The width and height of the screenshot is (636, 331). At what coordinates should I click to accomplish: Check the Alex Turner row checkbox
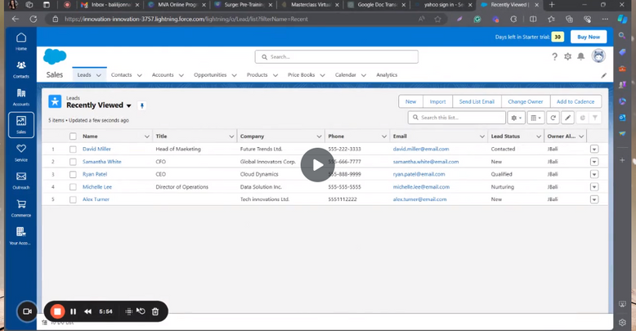point(73,199)
